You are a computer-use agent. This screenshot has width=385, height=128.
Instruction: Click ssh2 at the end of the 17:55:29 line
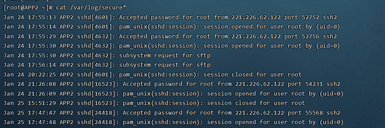pos(330,37)
